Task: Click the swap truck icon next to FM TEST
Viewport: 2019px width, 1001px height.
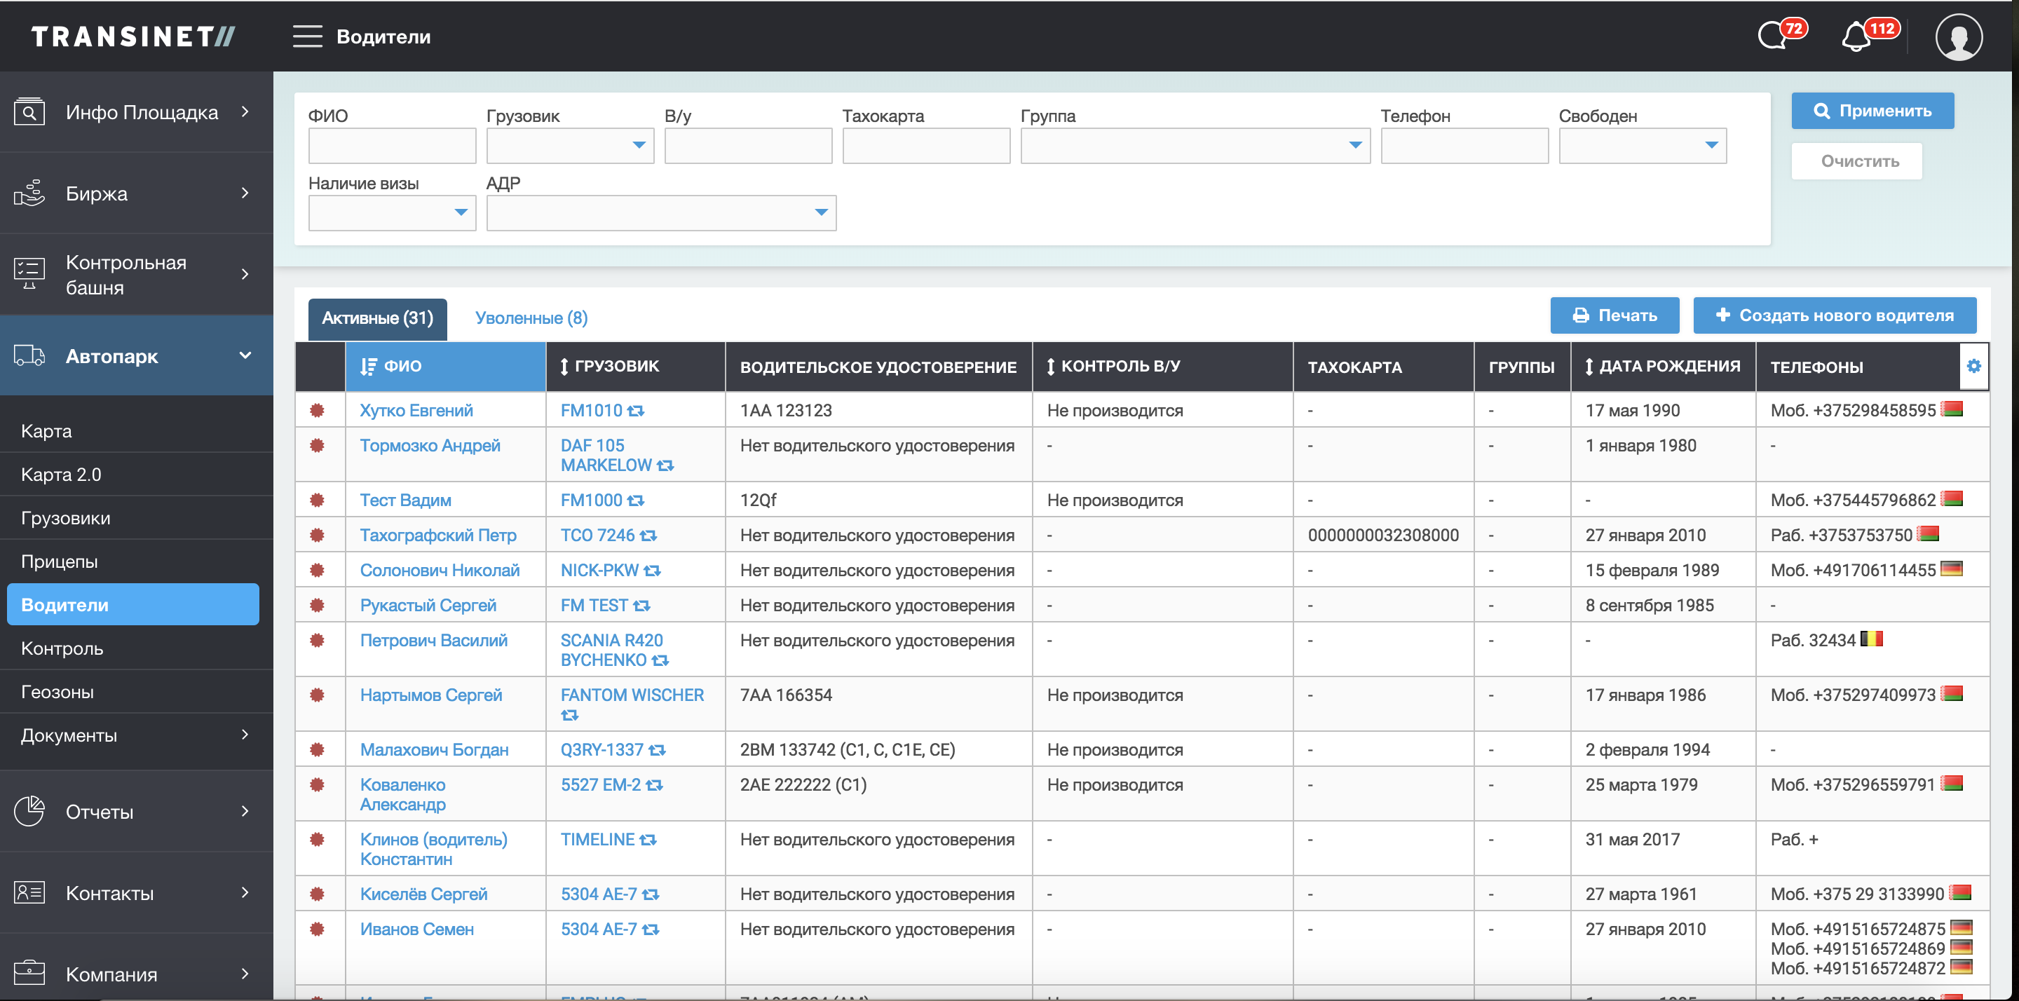Action: pos(642,605)
